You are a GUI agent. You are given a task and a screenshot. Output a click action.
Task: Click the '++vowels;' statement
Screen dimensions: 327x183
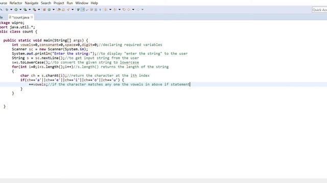click(x=38, y=84)
